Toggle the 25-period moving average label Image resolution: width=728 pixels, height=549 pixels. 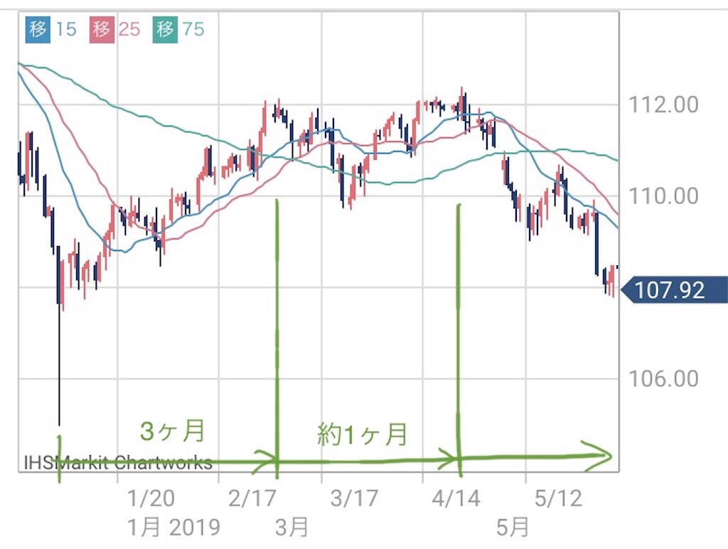[x=129, y=29]
